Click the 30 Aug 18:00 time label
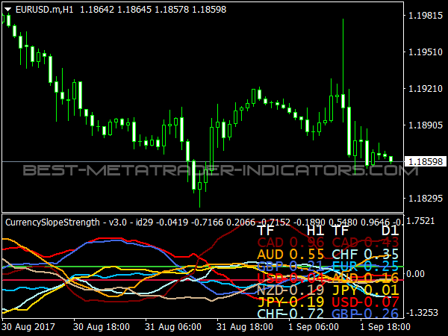 pos(102,326)
